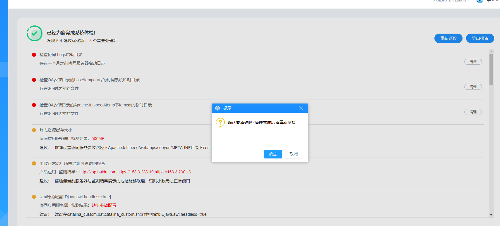Click the 导出报告 button

point(480,38)
